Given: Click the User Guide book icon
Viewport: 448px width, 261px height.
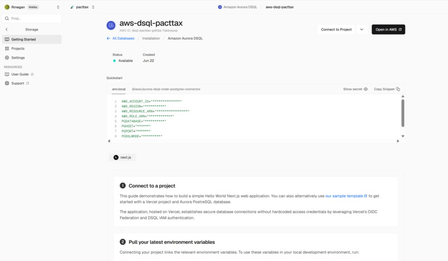Looking at the screenshot, I should pyautogui.click(x=7, y=74).
